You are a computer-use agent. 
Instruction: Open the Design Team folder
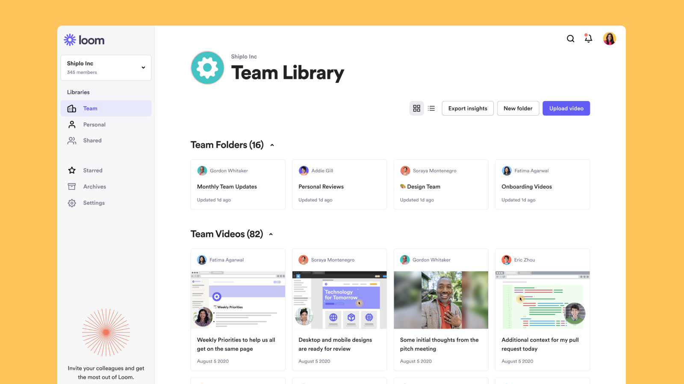pos(441,185)
